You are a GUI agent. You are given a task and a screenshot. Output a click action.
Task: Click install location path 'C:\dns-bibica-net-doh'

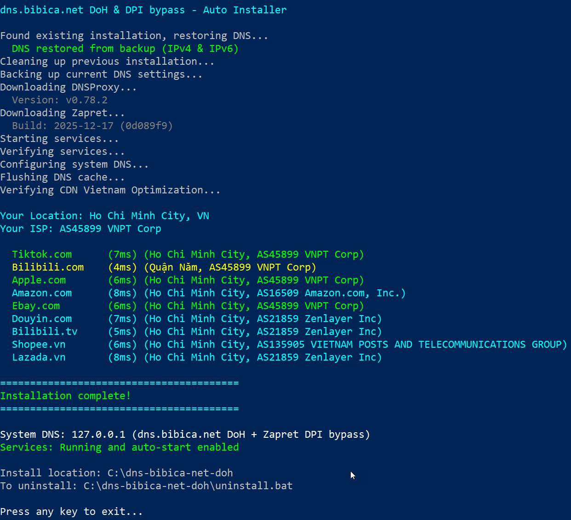point(170,473)
